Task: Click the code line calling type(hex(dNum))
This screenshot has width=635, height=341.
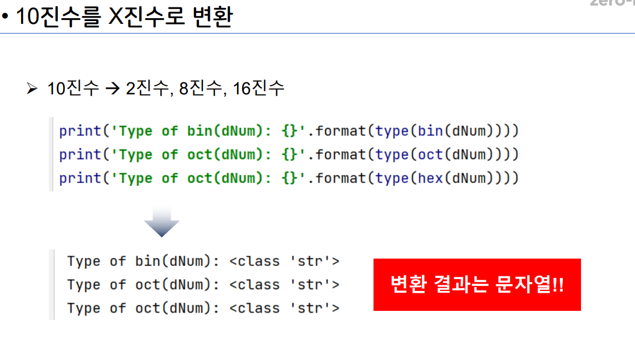Action: [x=289, y=178]
